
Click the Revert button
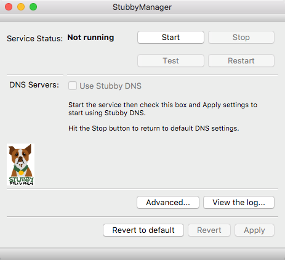[x=209, y=230]
